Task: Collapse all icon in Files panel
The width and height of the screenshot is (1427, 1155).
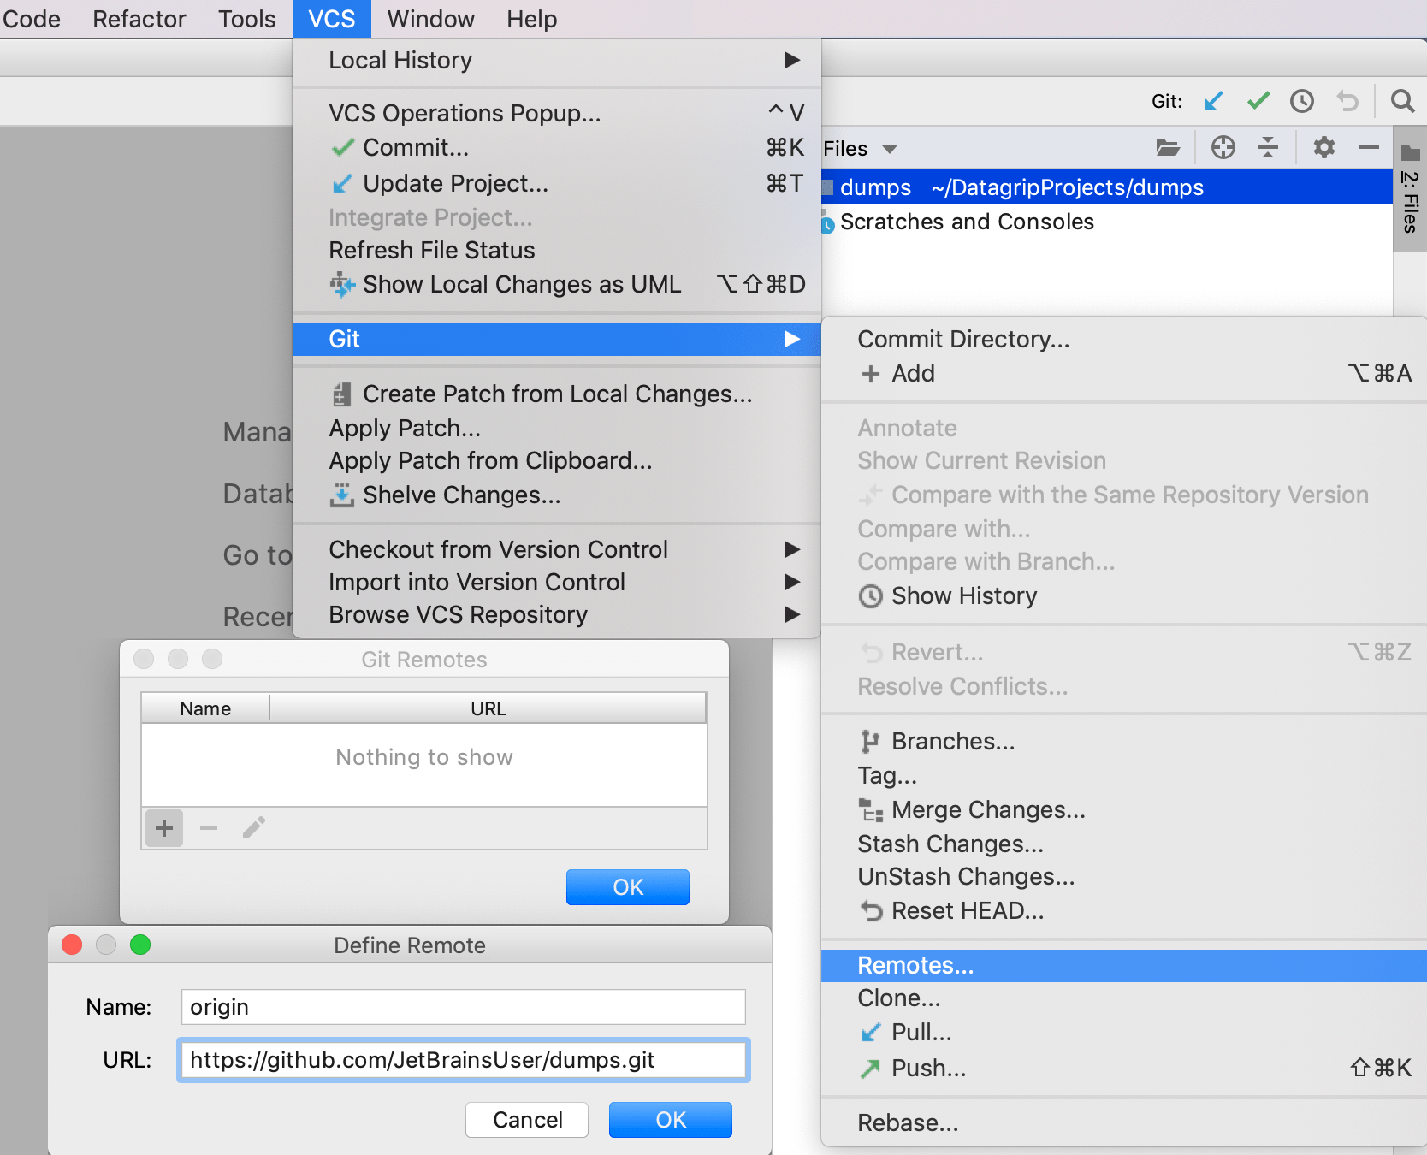Action: coord(1267,147)
